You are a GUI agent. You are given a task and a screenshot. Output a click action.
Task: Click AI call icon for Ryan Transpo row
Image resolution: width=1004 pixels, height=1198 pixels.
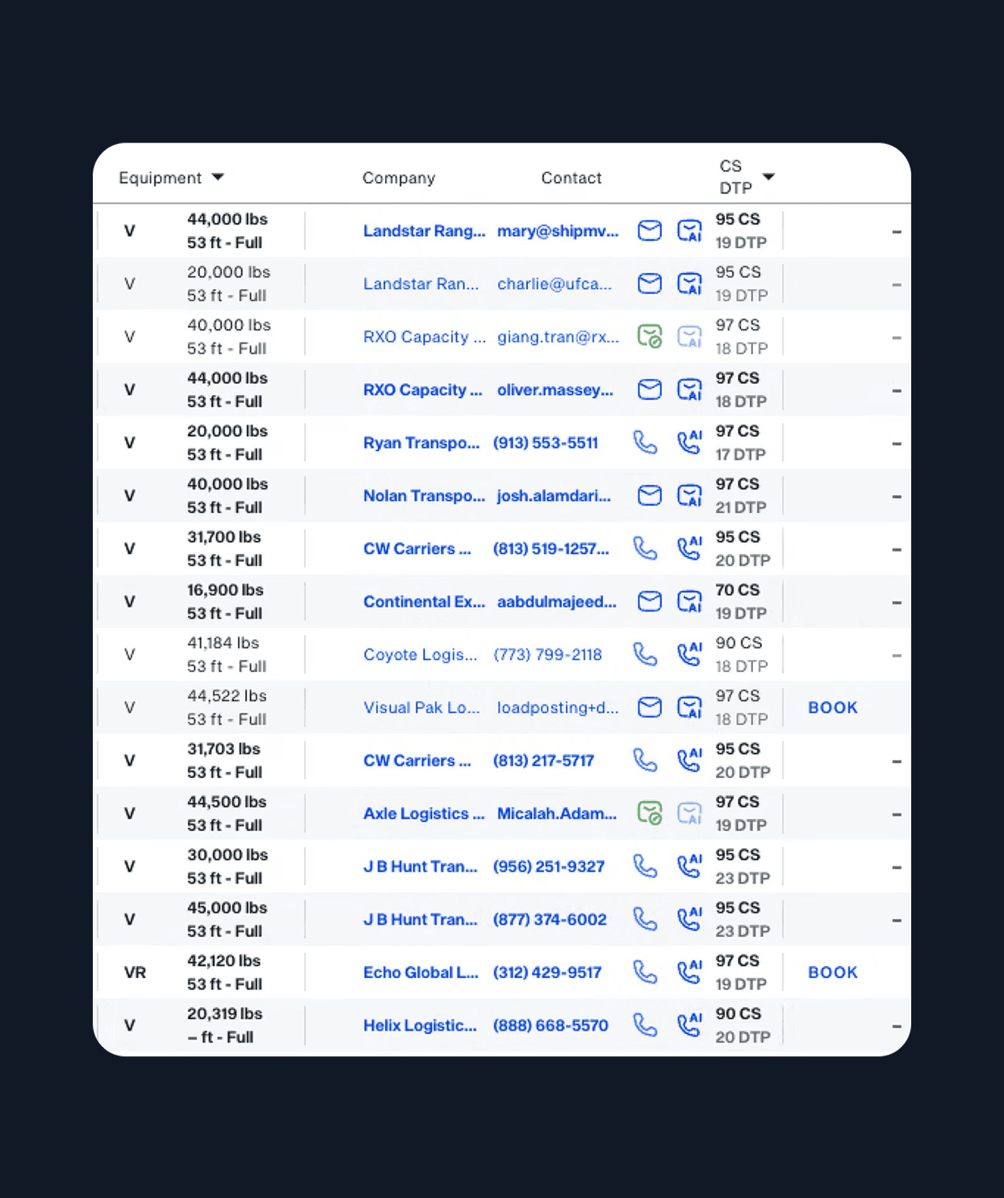click(689, 443)
